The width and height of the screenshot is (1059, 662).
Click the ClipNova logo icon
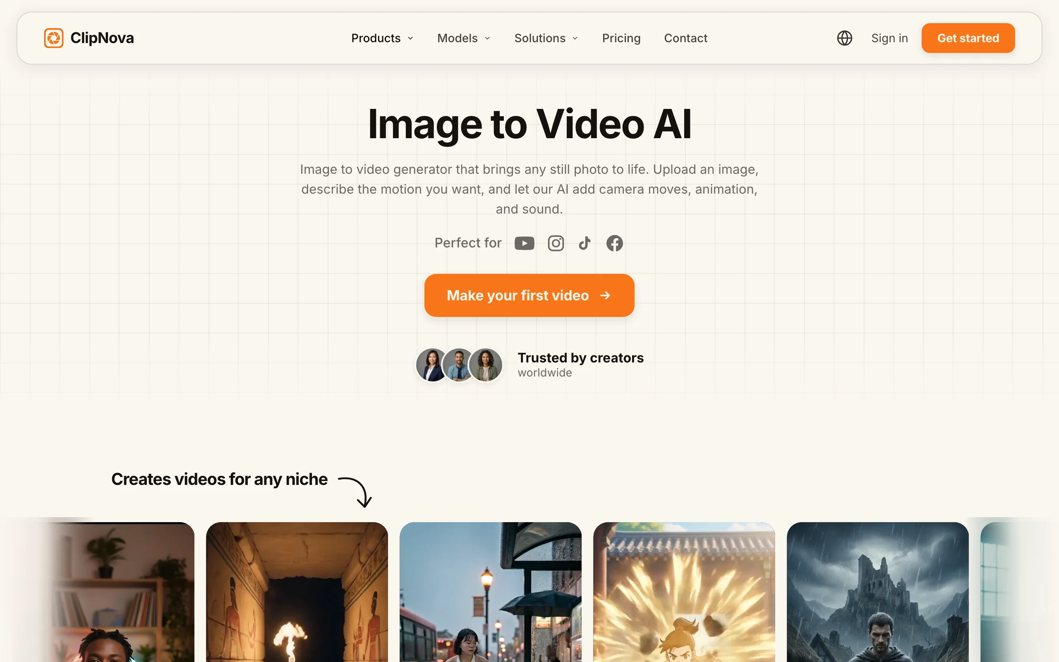pos(54,38)
